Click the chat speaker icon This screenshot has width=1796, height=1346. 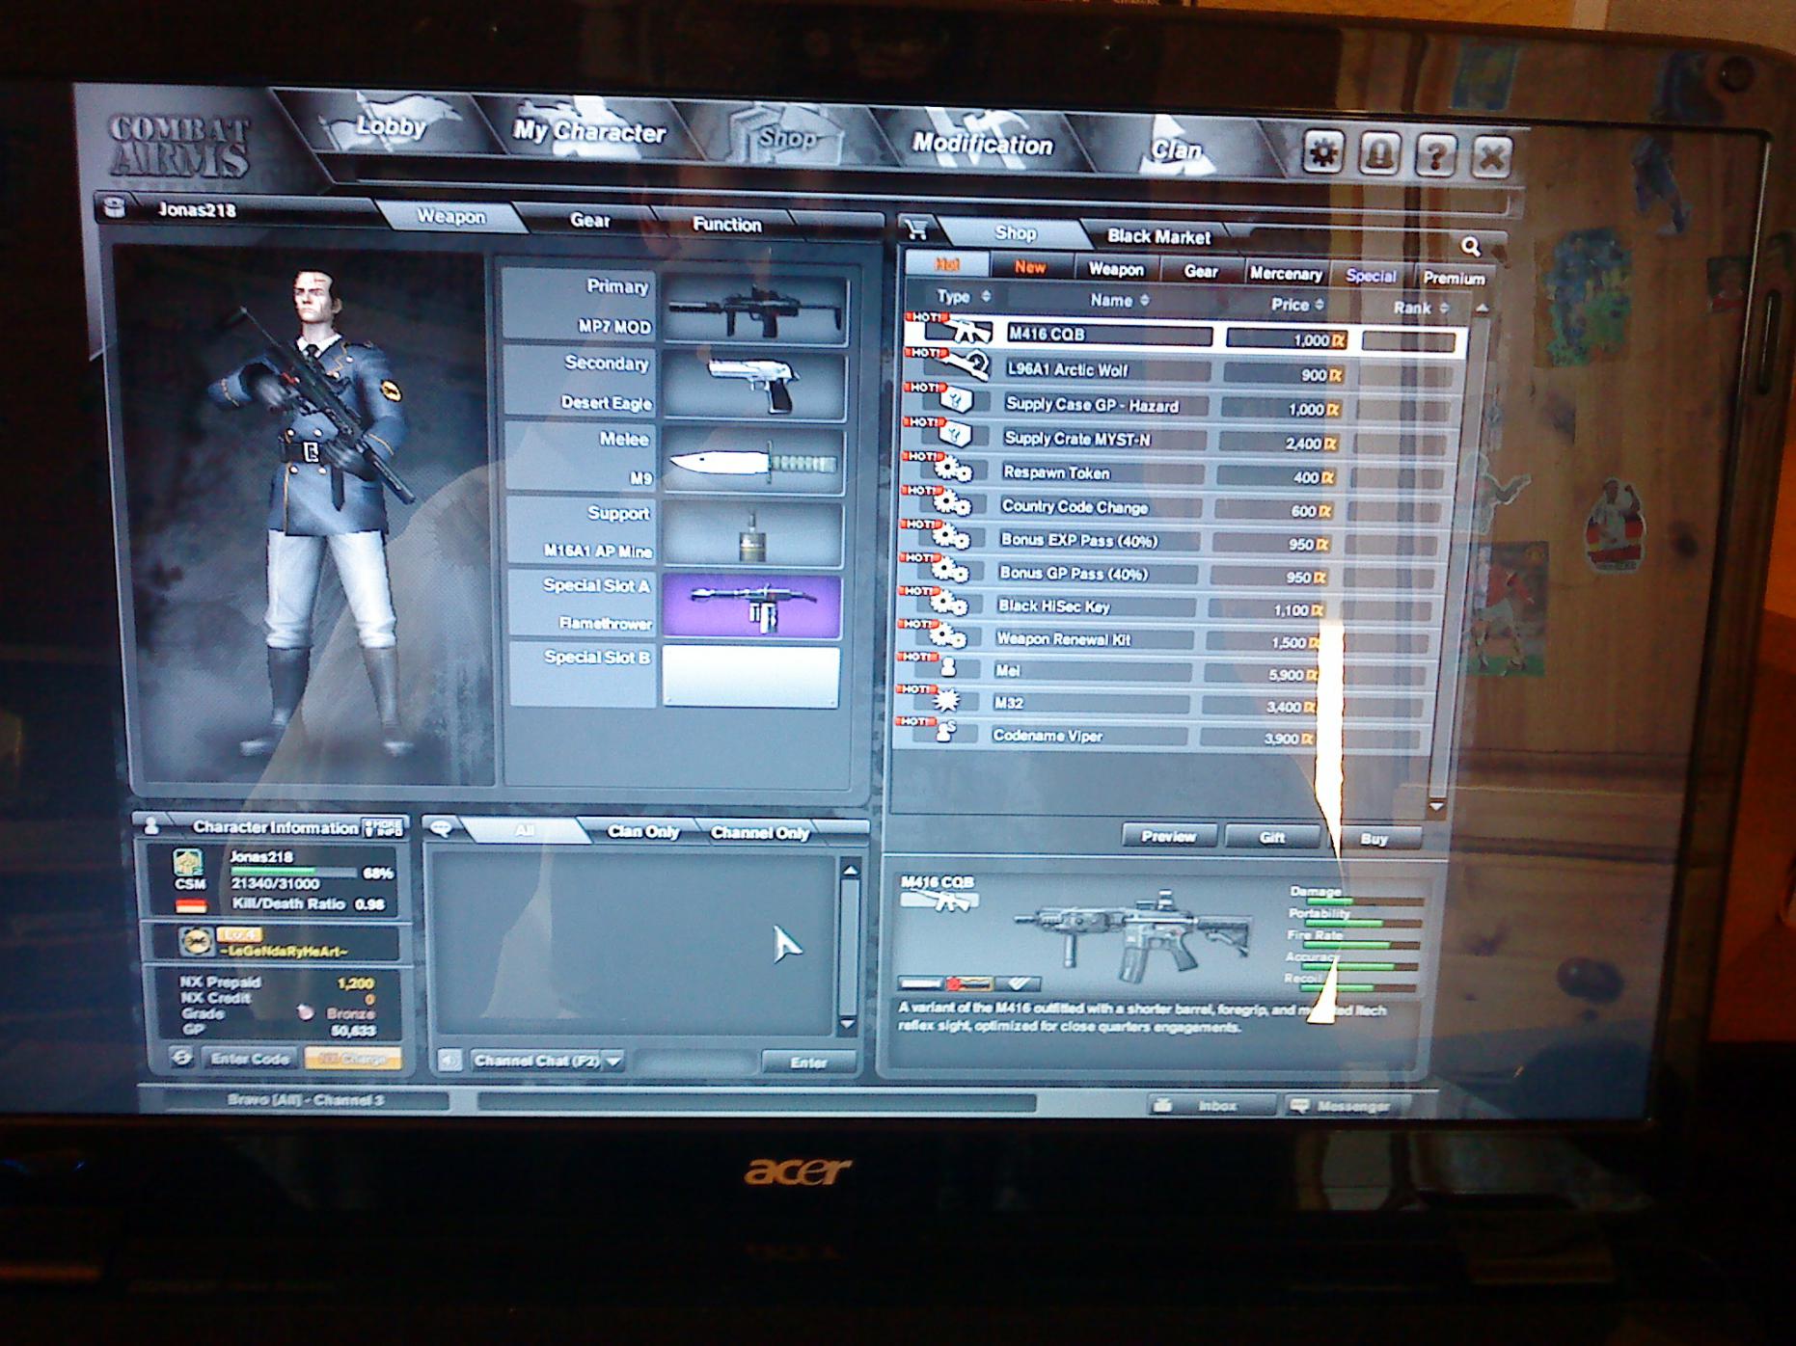pos(449,1061)
